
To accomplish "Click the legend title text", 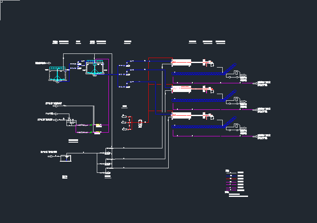I will coord(227,170).
